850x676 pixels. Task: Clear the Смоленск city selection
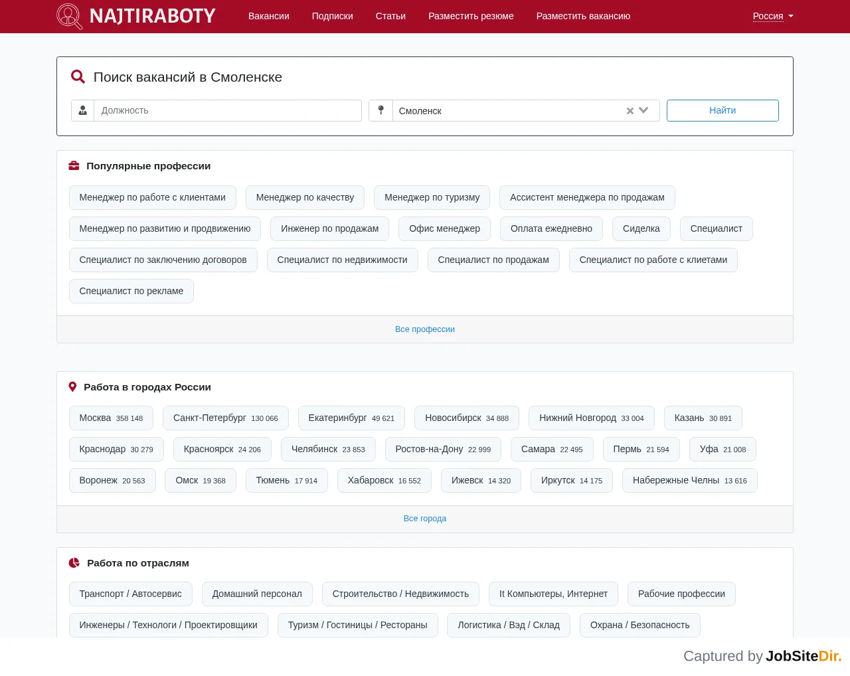tap(630, 111)
